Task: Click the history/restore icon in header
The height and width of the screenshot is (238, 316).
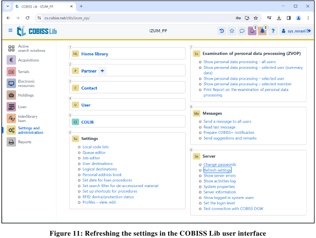Action: [x=222, y=31]
